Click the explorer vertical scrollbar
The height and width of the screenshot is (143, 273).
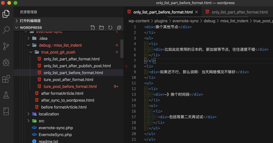pyautogui.click(x=122, y=49)
